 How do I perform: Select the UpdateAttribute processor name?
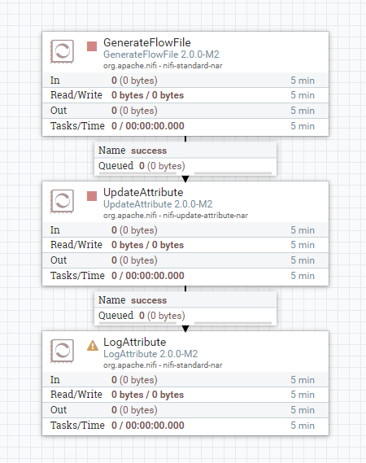click(x=143, y=192)
